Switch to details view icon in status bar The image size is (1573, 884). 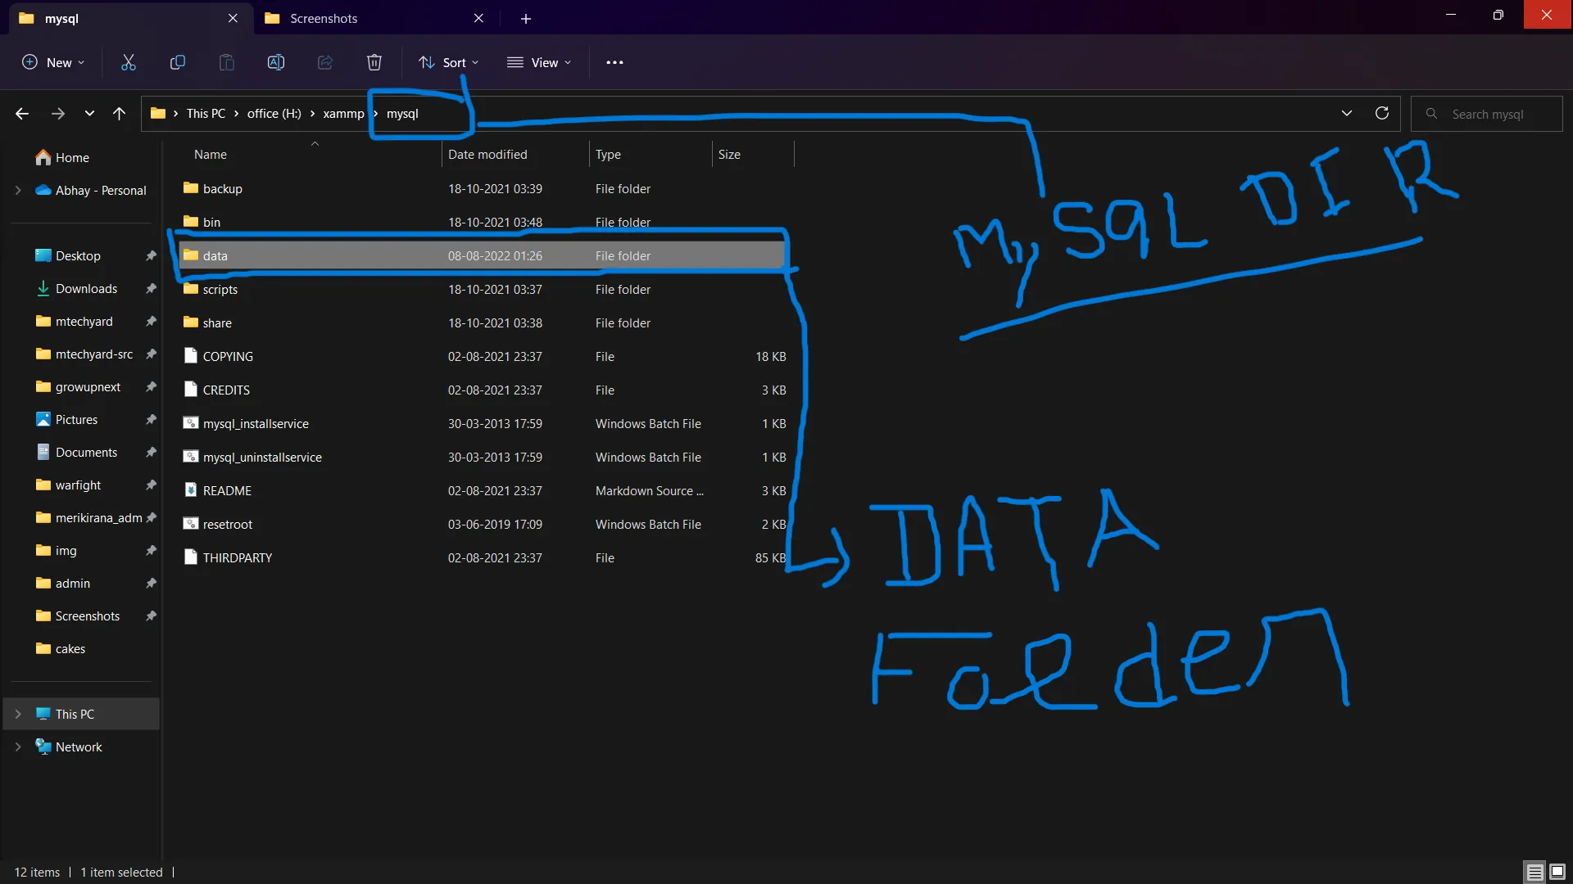pyautogui.click(x=1534, y=872)
